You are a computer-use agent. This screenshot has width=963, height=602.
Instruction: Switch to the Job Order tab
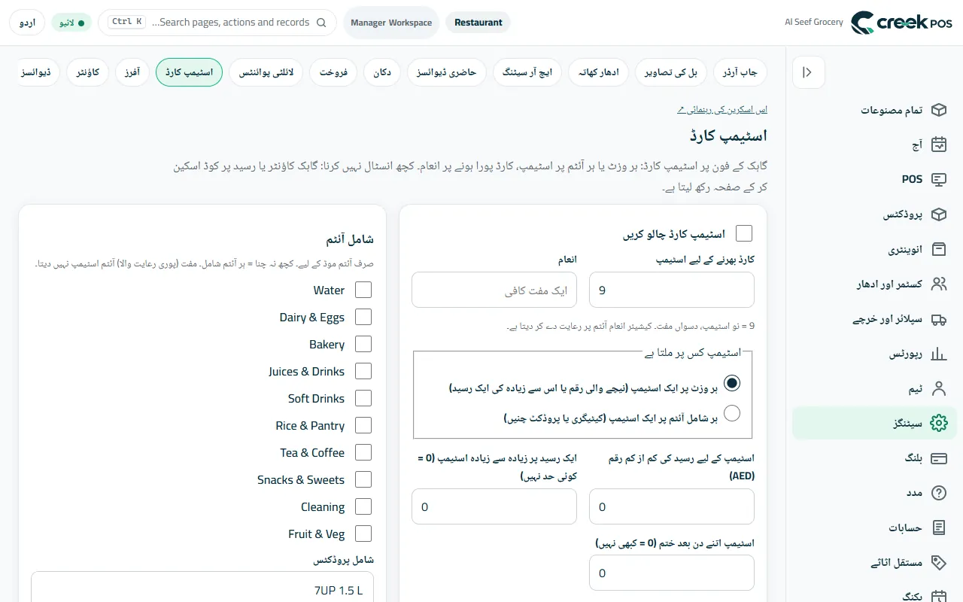(740, 72)
